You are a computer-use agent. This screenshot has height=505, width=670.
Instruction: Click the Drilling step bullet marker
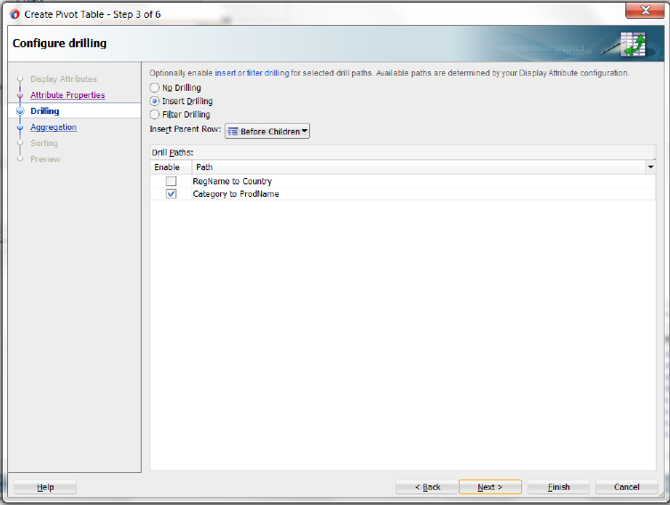click(20, 111)
